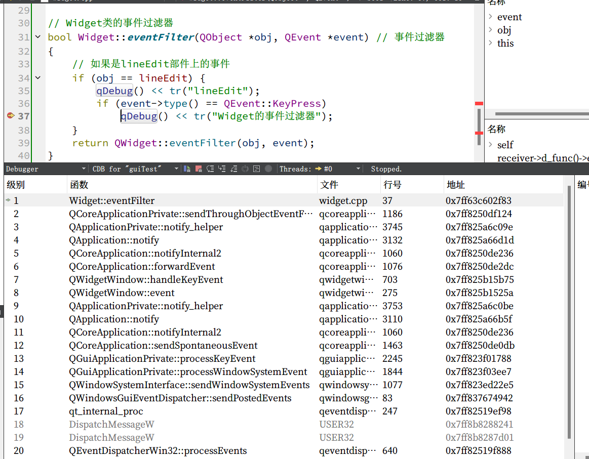
Task: Click the 函数 column header
Action: click(192, 185)
